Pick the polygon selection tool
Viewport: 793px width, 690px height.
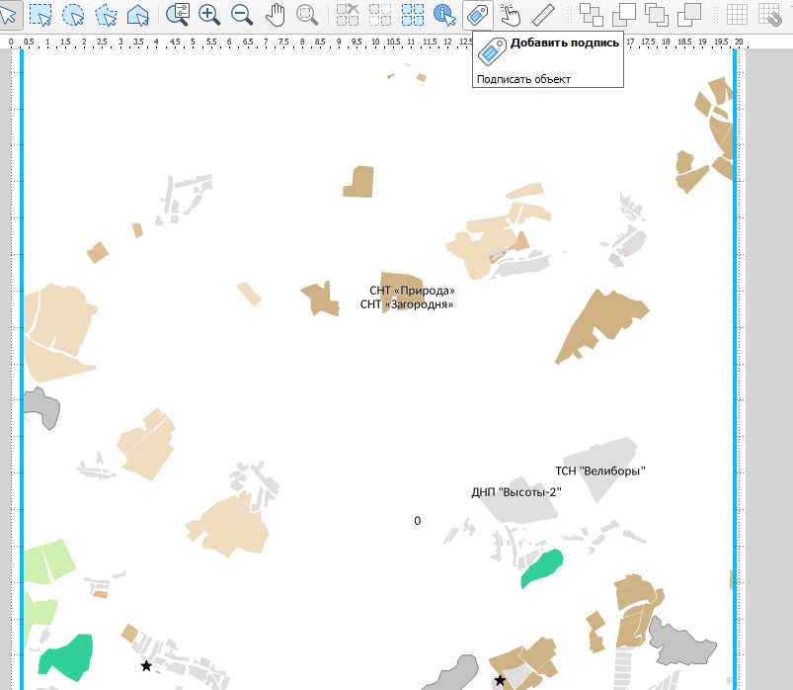(x=106, y=14)
